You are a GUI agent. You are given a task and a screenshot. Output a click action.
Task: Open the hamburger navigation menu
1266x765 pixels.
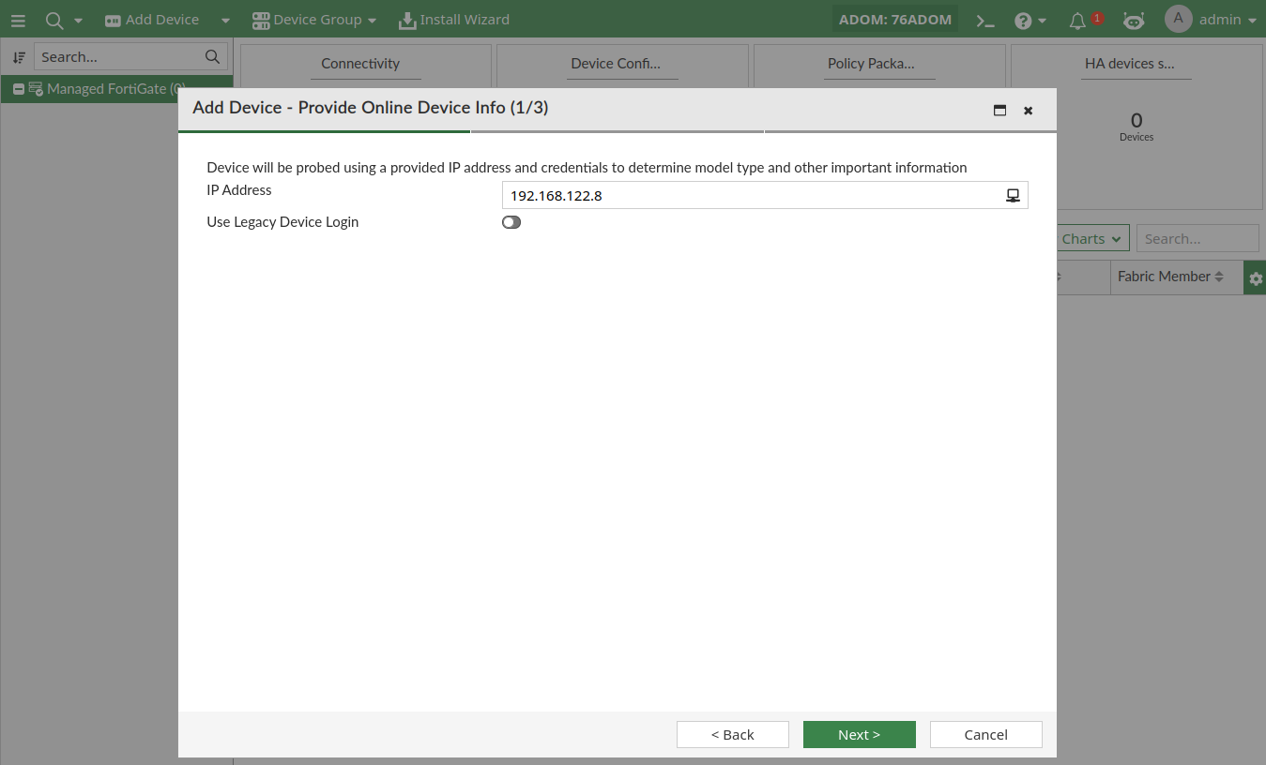point(18,20)
